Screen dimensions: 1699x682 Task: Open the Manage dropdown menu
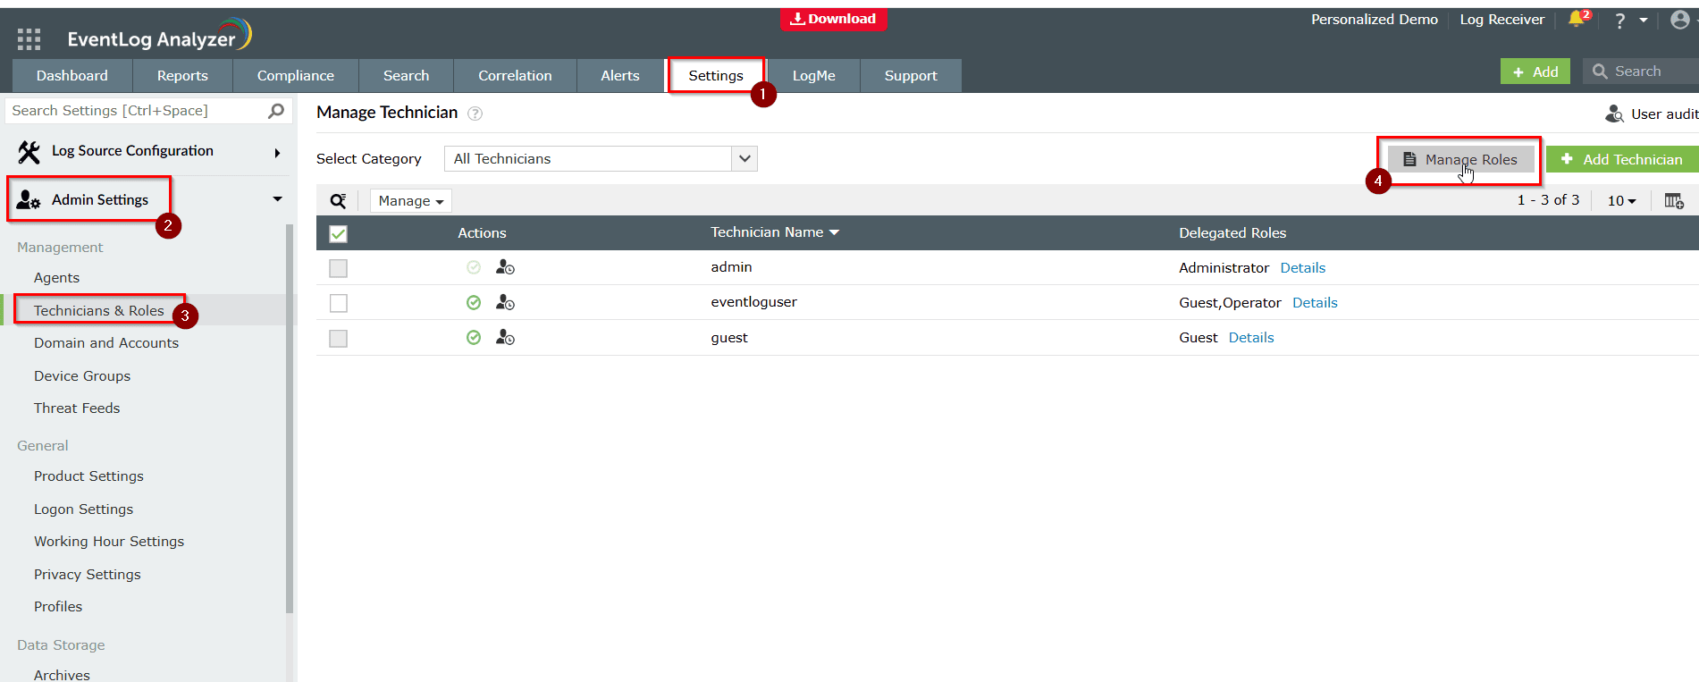coord(410,201)
